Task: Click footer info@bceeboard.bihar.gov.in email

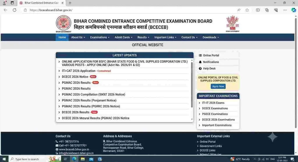Action: pos(76,153)
